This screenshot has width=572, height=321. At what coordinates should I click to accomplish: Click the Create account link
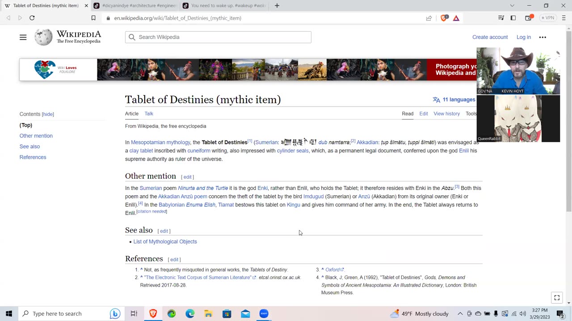[490, 37]
